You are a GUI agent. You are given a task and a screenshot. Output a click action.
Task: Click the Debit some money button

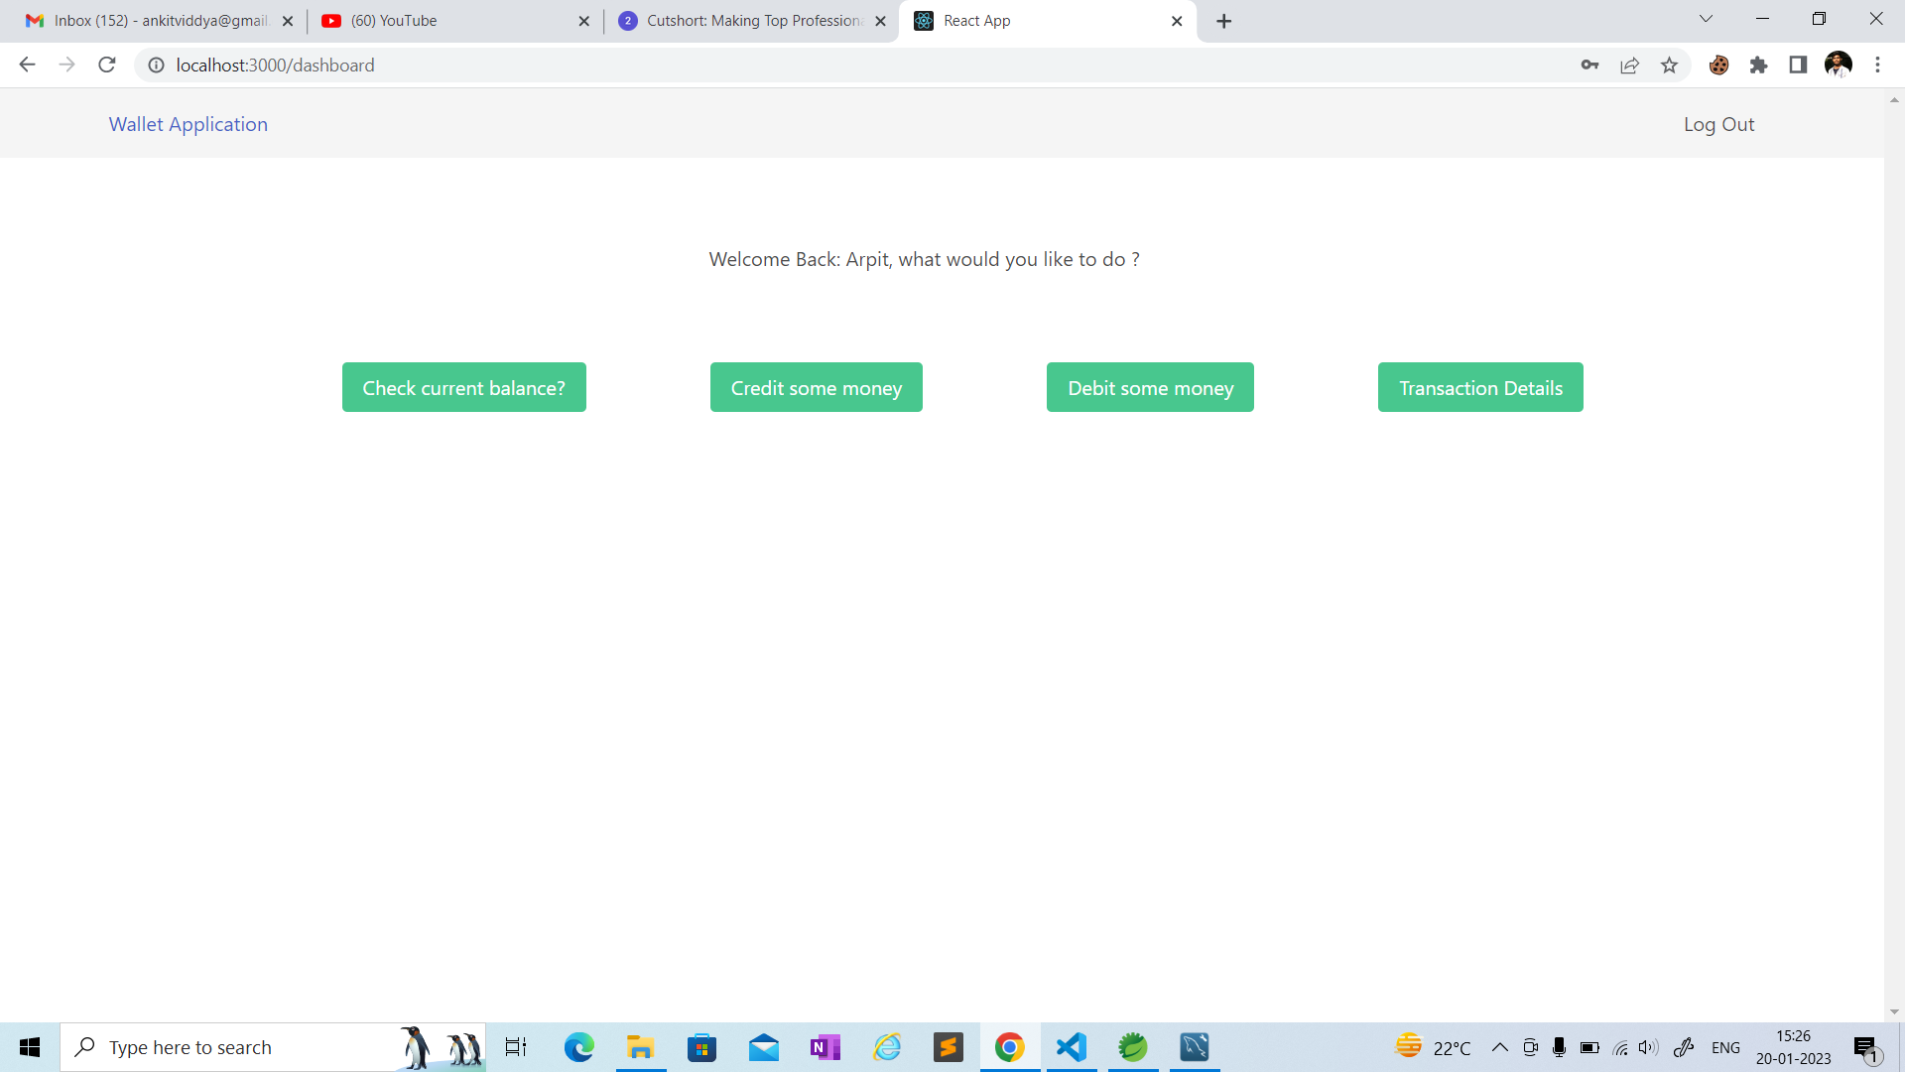point(1150,387)
